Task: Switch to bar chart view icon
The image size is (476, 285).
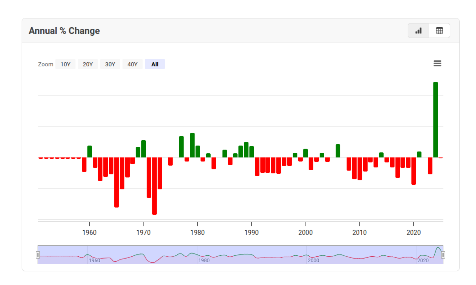Action: (418, 31)
